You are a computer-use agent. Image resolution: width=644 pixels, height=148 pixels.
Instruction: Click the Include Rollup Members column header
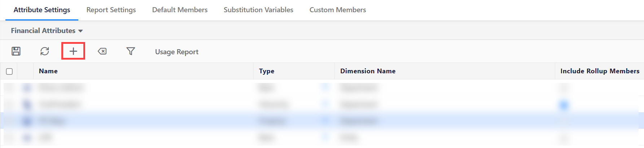click(x=600, y=71)
